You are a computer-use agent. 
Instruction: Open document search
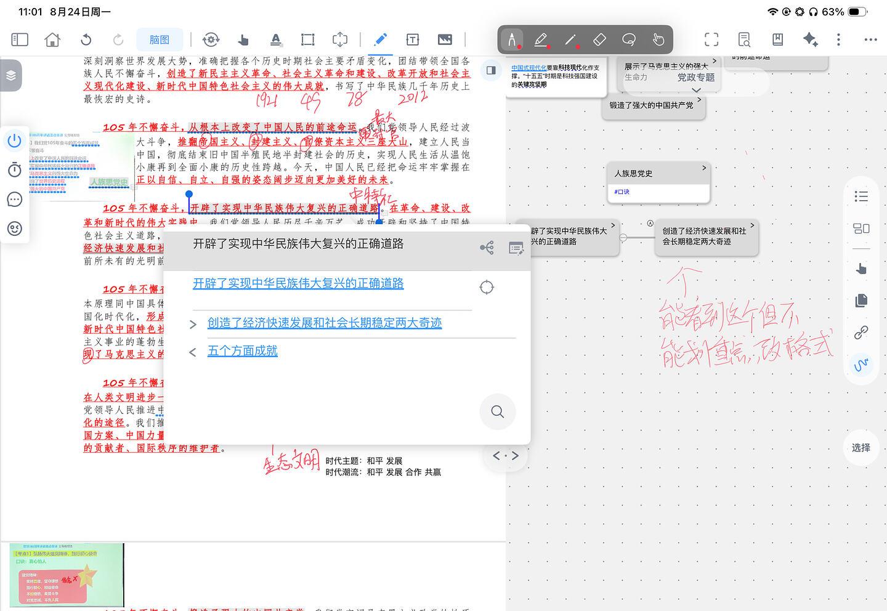click(744, 40)
